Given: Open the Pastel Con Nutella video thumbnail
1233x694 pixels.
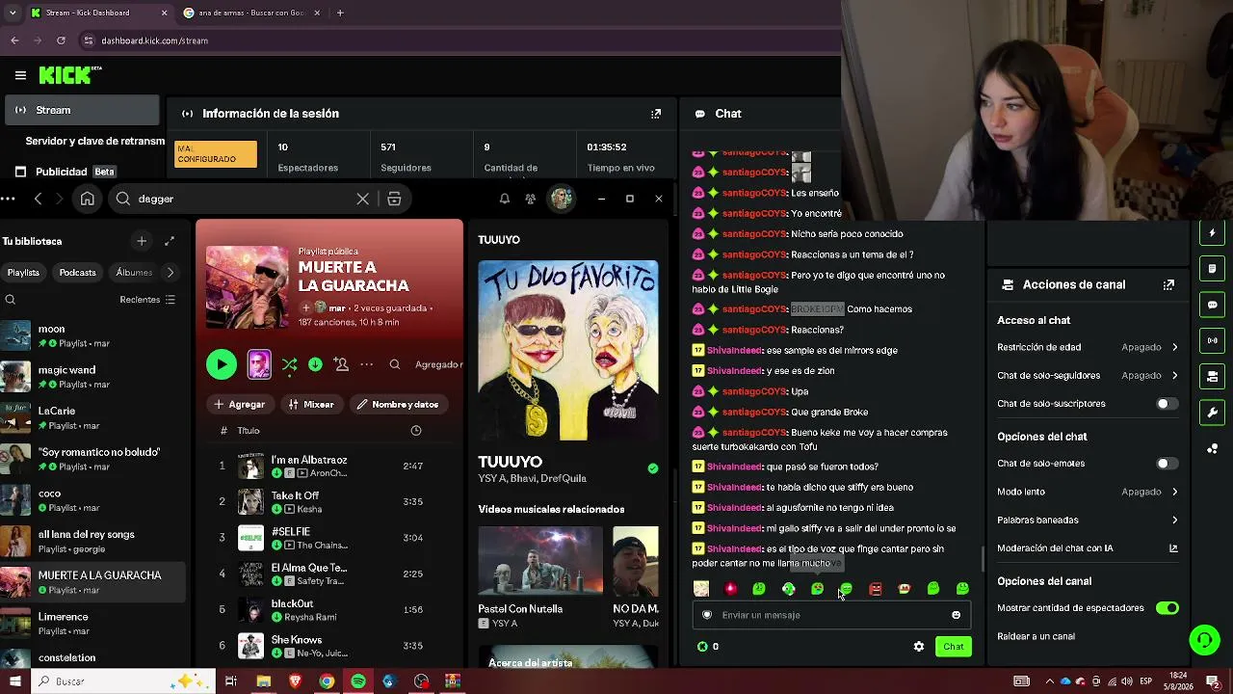Looking at the screenshot, I should [540, 561].
